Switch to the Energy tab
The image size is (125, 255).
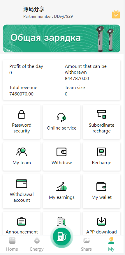click(37, 245)
